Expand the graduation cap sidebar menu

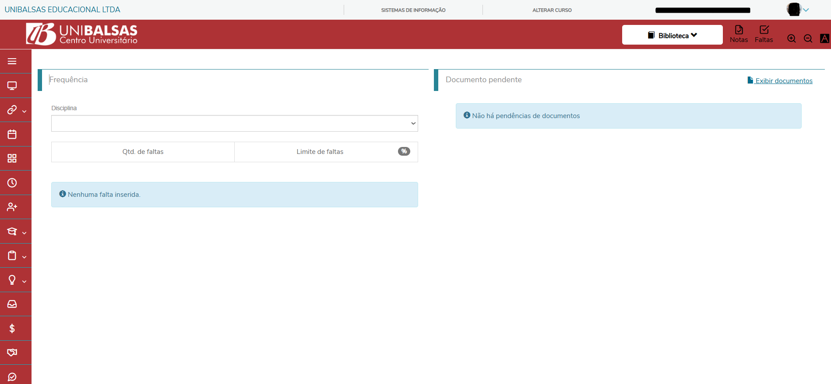click(16, 232)
